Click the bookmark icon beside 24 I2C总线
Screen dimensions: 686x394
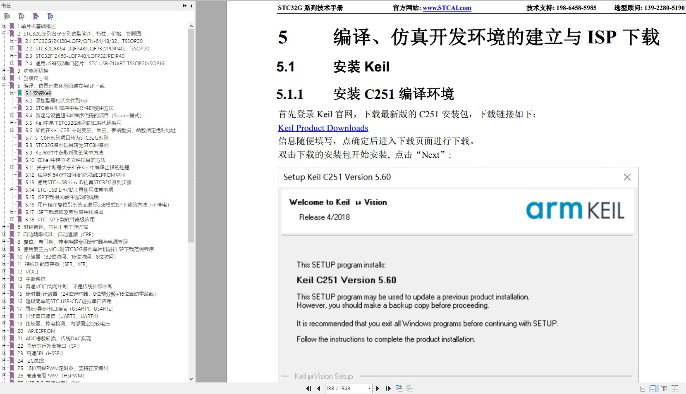[12, 361]
